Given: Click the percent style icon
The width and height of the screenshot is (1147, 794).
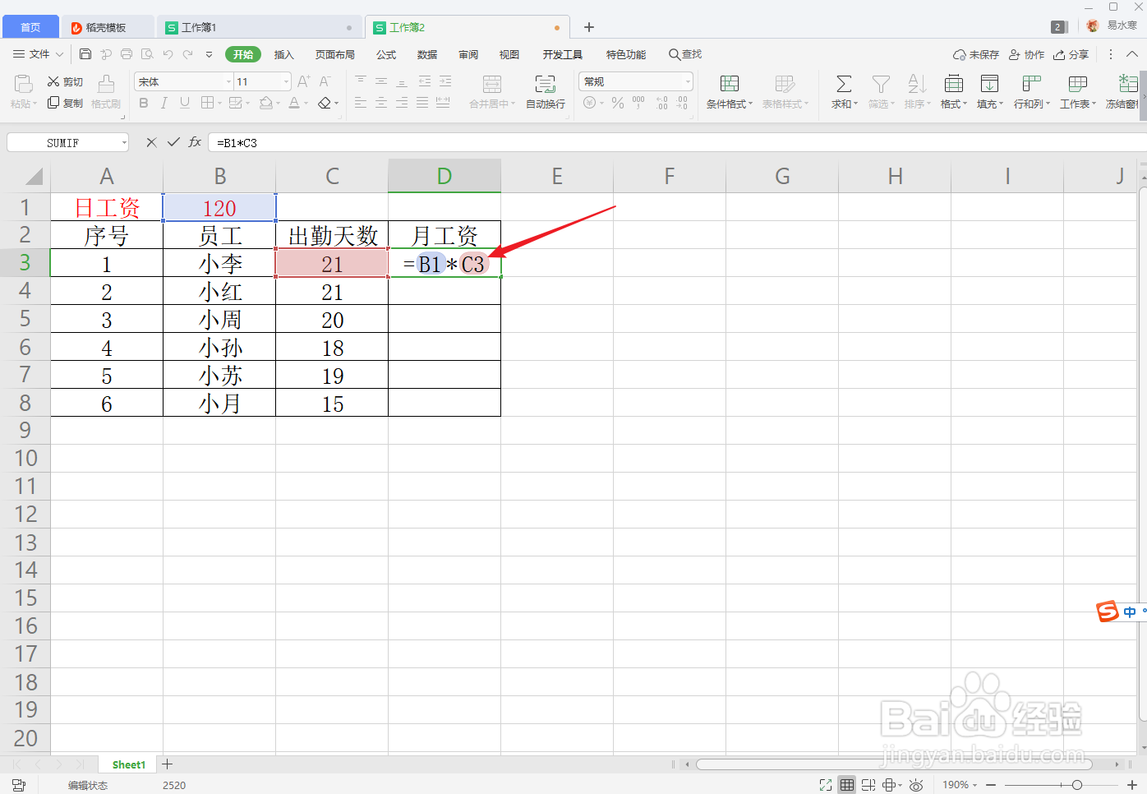Looking at the screenshot, I should point(618,103).
